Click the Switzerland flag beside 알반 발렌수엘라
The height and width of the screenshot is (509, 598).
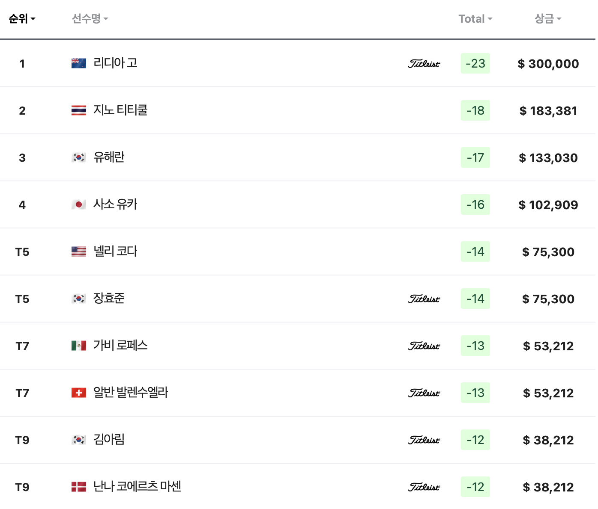tap(79, 392)
